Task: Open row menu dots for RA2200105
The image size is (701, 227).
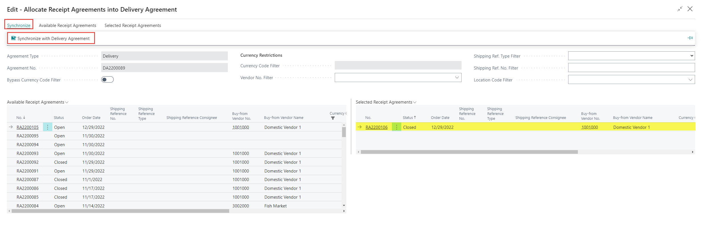Action: point(47,127)
